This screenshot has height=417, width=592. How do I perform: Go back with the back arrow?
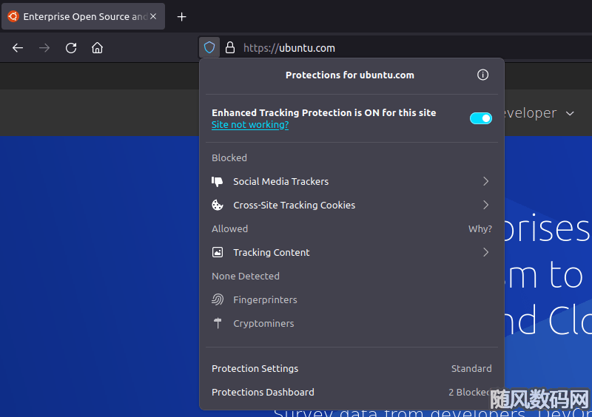point(18,48)
